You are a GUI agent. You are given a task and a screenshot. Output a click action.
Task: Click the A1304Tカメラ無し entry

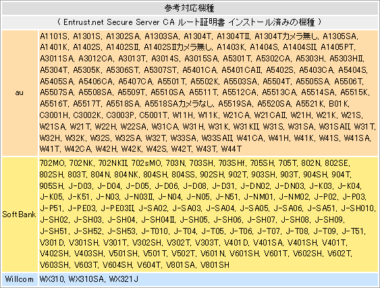tap(287, 36)
